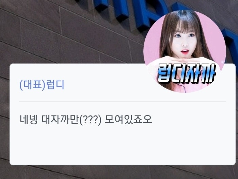Click the background strip below the card
The height and width of the screenshot is (179, 238).
click(119, 172)
